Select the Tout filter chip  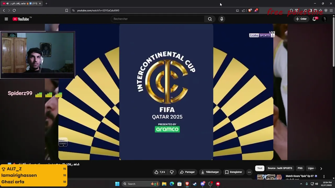click(x=260, y=168)
